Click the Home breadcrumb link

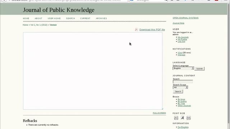[26, 25]
